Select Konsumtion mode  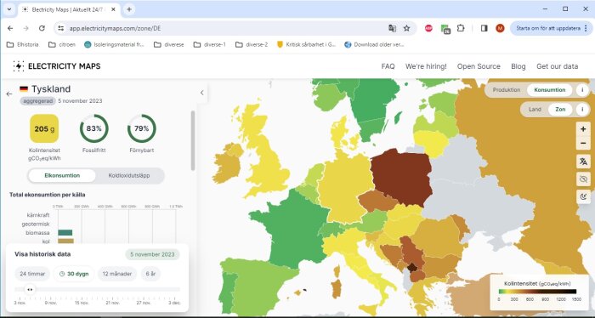549,90
